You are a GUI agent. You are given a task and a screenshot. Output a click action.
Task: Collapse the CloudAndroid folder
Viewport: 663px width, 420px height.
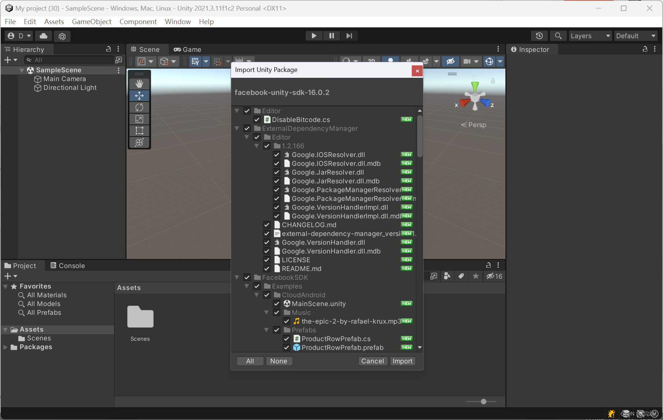[257, 295]
